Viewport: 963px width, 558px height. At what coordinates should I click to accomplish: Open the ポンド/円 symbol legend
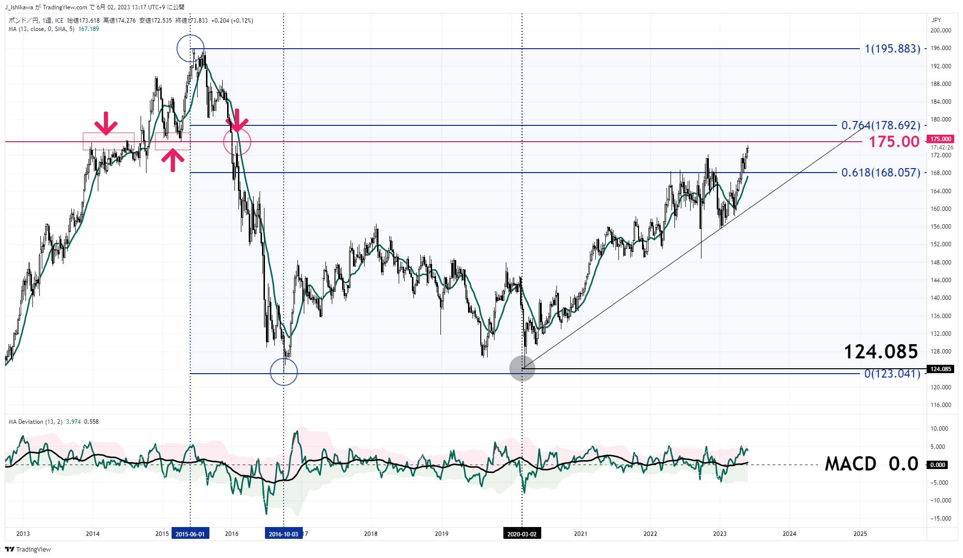click(131, 21)
